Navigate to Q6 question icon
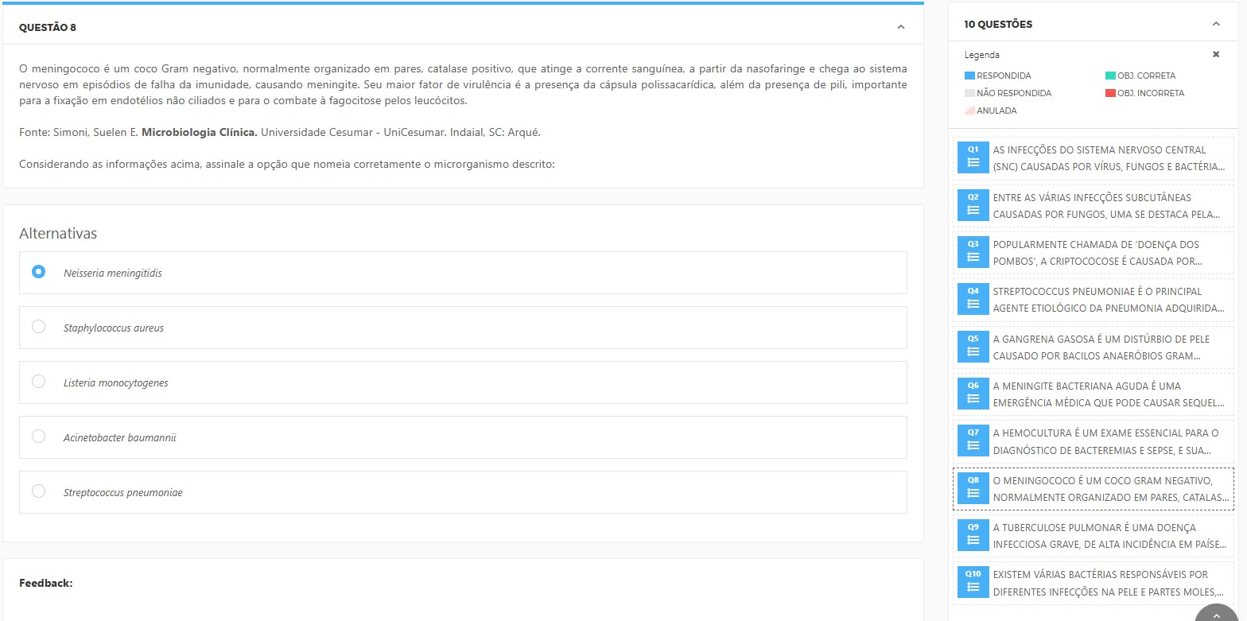The width and height of the screenshot is (1247, 621). pyautogui.click(x=973, y=394)
